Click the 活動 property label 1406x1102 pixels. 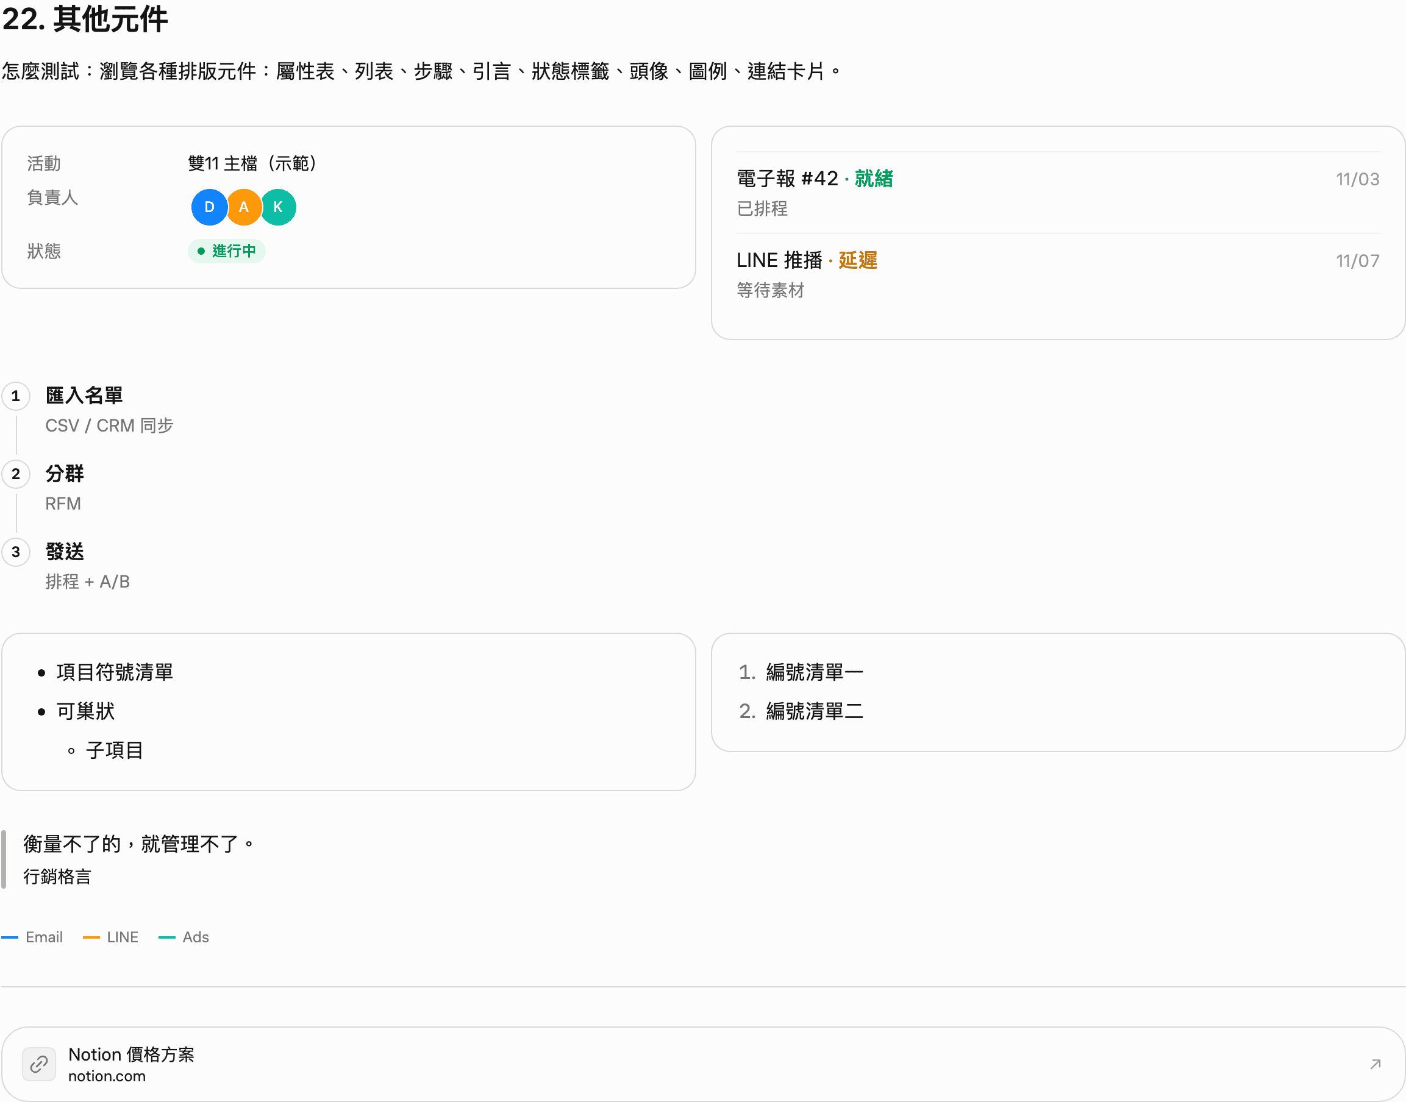pos(44,163)
